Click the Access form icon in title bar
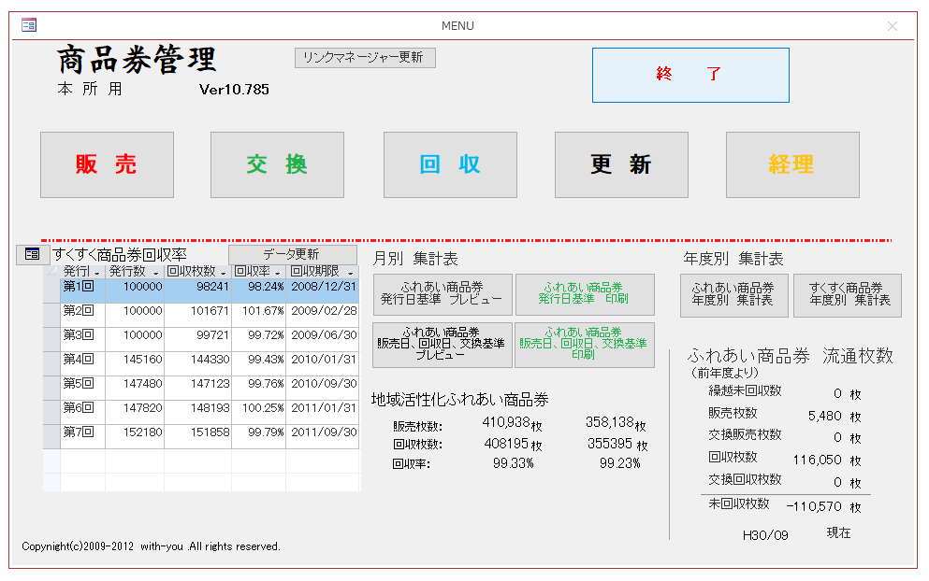 coord(29,25)
